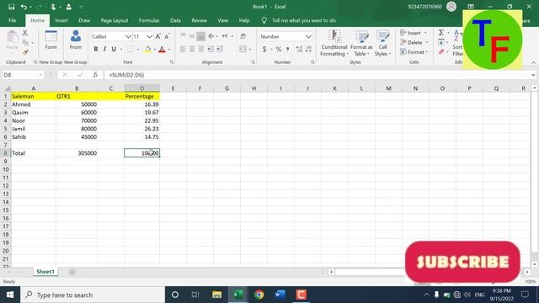Open the Number format dropdown
The width and height of the screenshot is (539, 303).
coord(308,36)
